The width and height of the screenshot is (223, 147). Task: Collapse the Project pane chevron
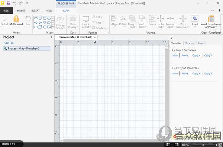[51, 37]
